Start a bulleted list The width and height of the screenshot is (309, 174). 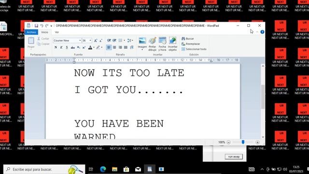pyautogui.click(x=120, y=41)
